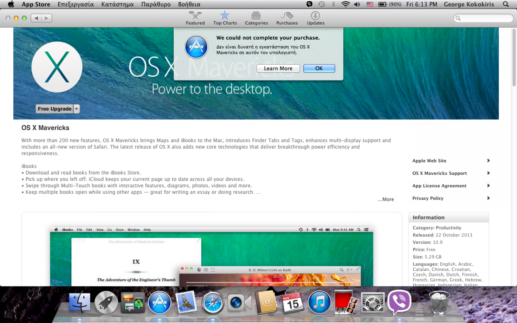Open Photo Booth icon in Dock
Image resolution: width=517 pixels, height=323 pixels.
coord(346,302)
